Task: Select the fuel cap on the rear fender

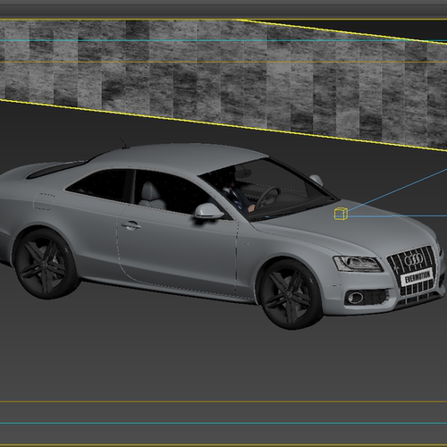Action: (44, 202)
